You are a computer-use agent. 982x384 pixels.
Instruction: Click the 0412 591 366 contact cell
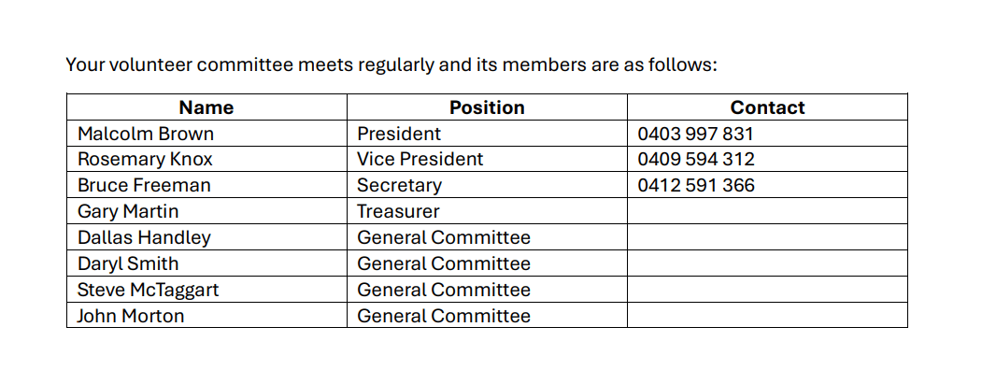click(x=696, y=185)
